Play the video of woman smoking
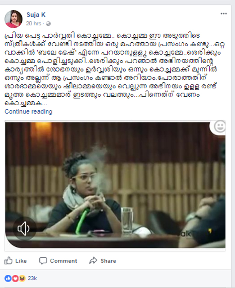The height and width of the screenshot is (288, 235). coord(115,185)
